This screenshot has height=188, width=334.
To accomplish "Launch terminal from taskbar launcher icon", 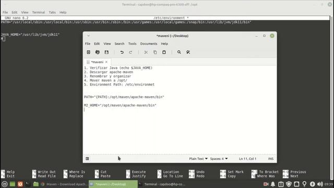I will [28, 184].
